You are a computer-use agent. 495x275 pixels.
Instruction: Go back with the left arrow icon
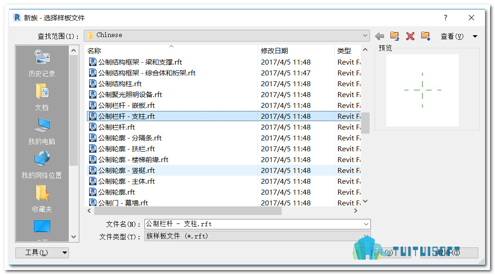pyautogui.click(x=380, y=36)
